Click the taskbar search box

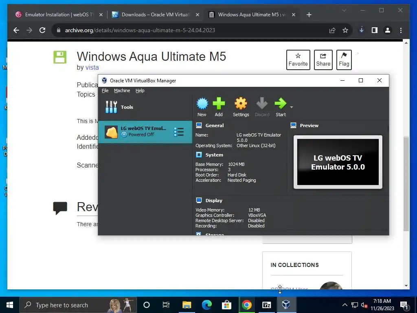click(78, 305)
